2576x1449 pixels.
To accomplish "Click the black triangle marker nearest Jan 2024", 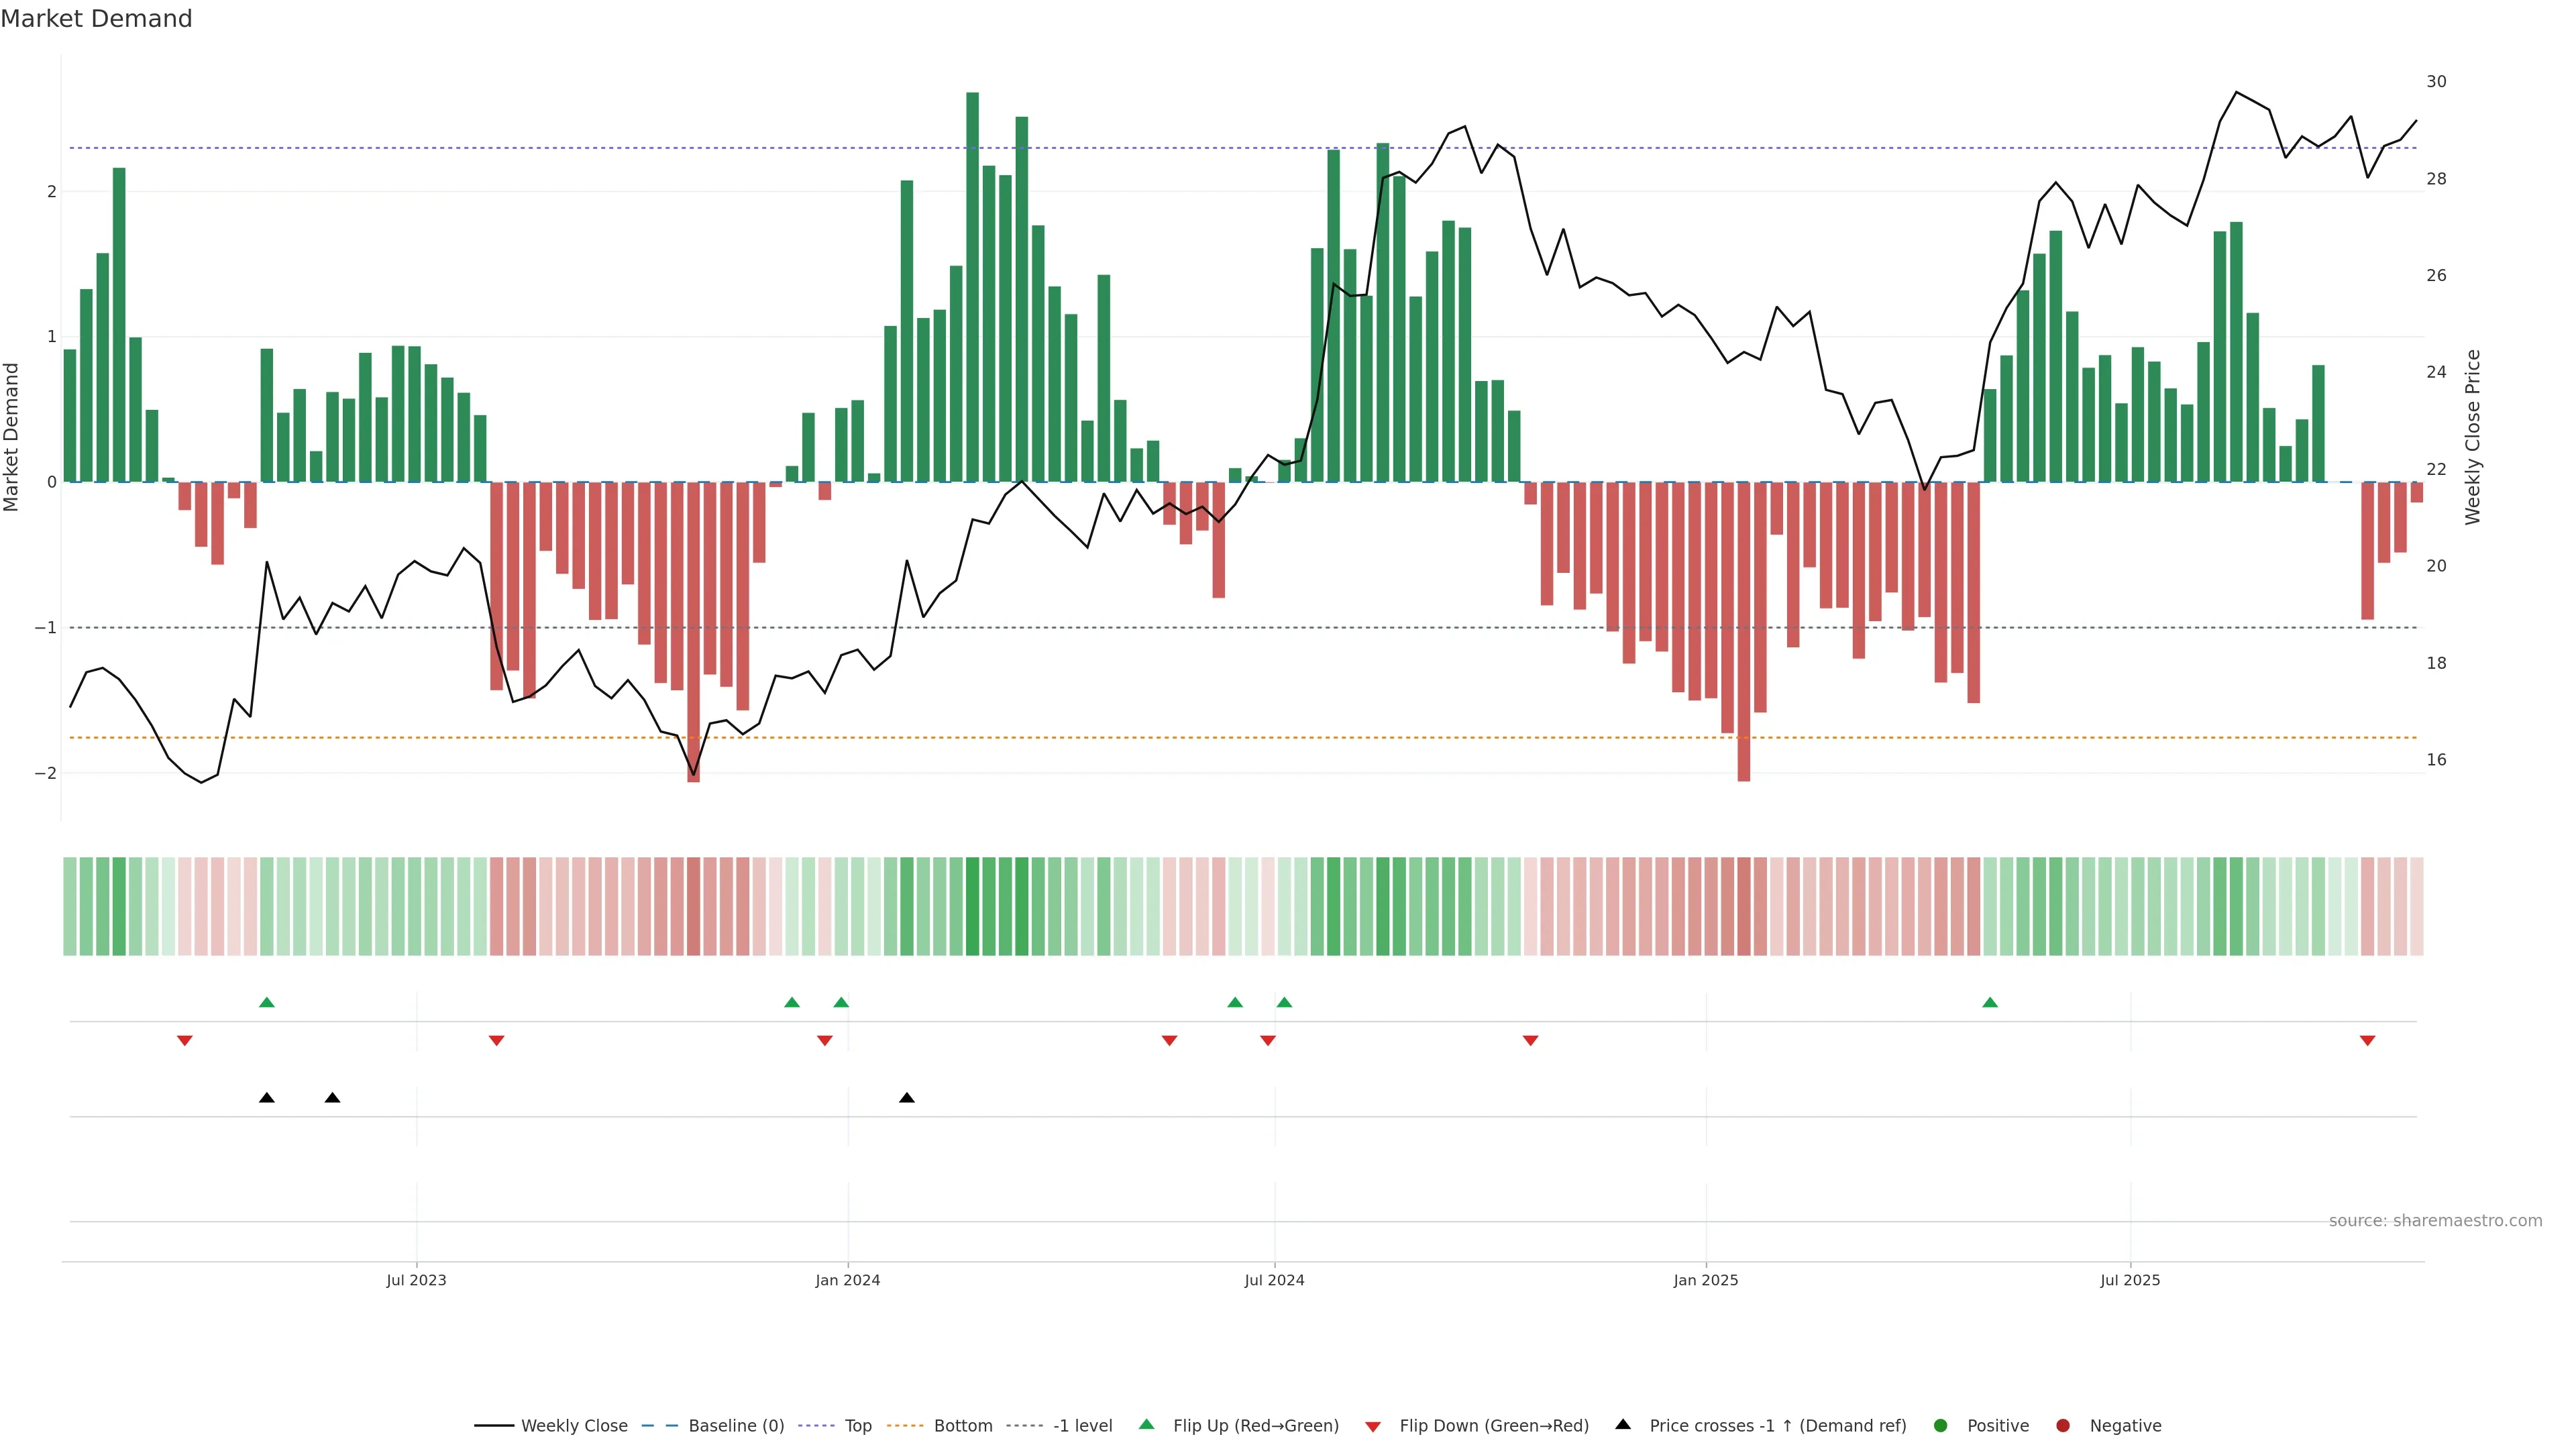I will [907, 1098].
